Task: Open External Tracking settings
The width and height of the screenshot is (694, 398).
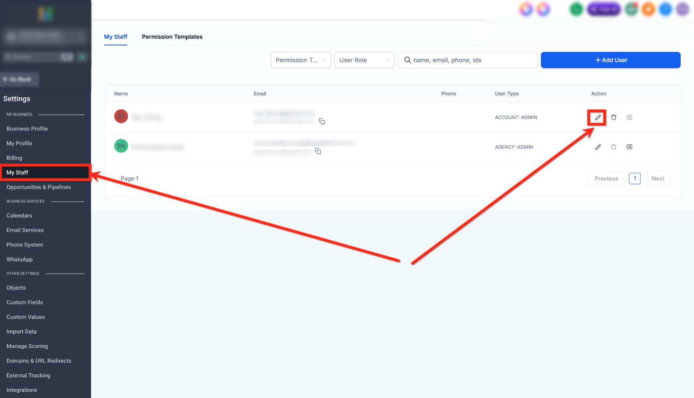Action: pyautogui.click(x=28, y=375)
